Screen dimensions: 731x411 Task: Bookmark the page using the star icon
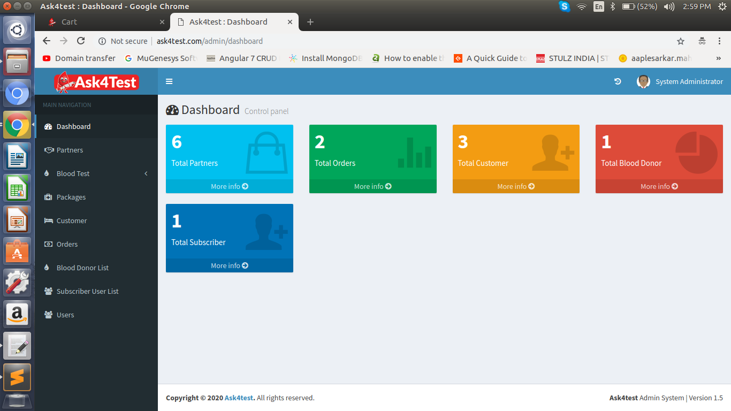(x=681, y=41)
